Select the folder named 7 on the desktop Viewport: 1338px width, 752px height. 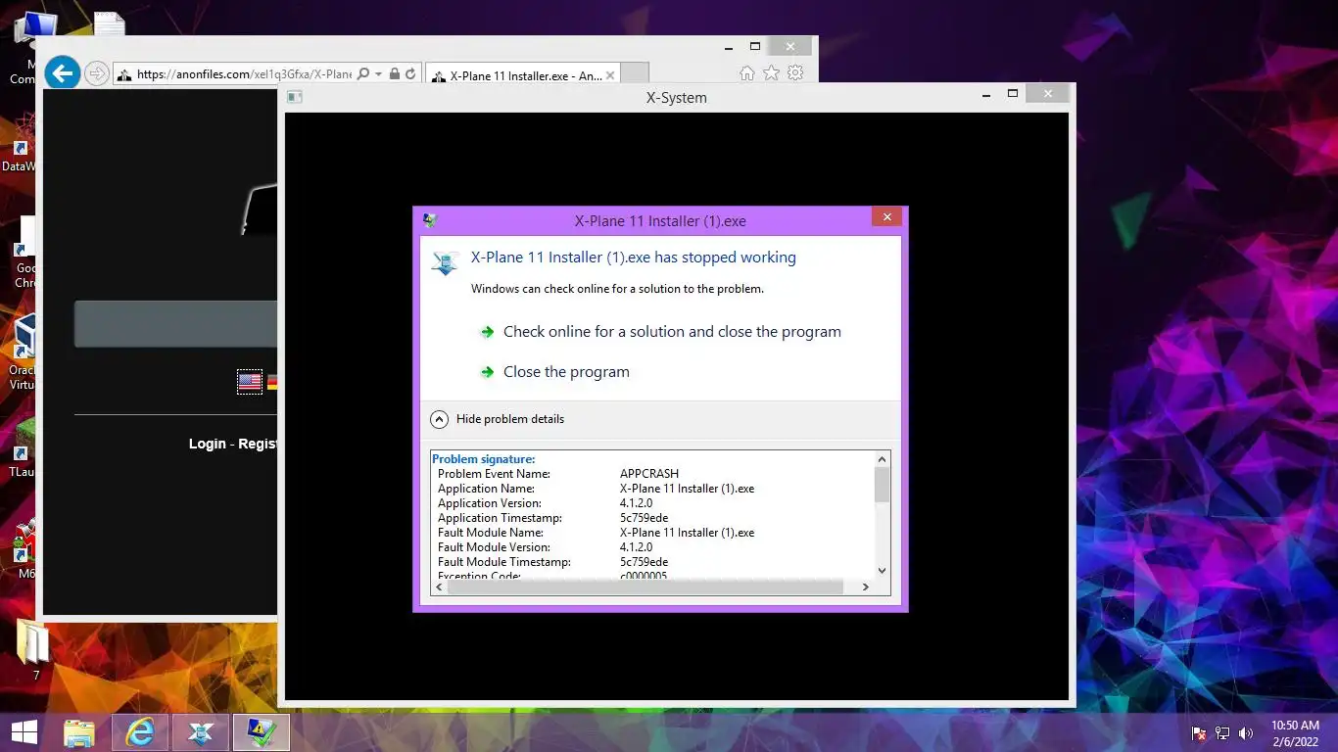pyautogui.click(x=32, y=650)
